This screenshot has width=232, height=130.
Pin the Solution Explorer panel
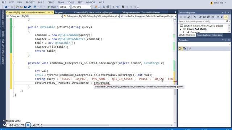(225, 13)
